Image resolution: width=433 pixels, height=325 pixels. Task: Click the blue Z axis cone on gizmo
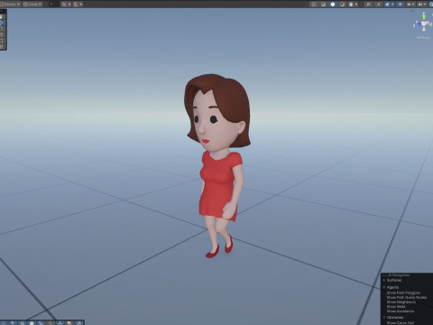418,24
